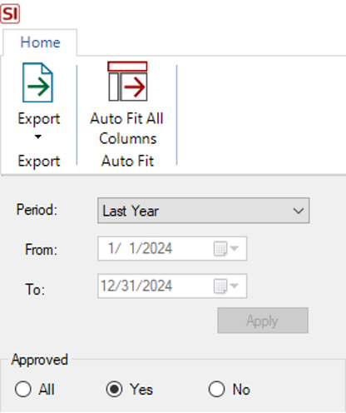
Task: Click the Auto Fit group caption
Action: pyautogui.click(x=127, y=161)
